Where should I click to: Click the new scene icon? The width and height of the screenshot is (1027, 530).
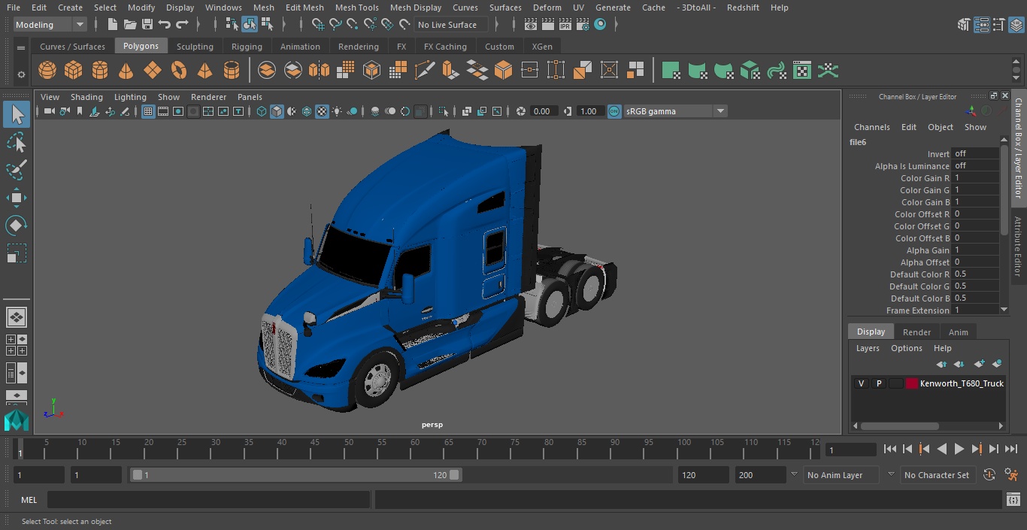pos(113,25)
